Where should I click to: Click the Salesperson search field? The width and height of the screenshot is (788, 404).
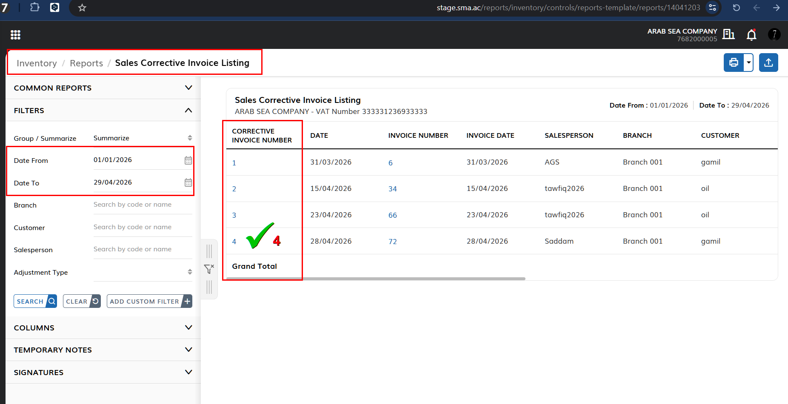coord(143,249)
